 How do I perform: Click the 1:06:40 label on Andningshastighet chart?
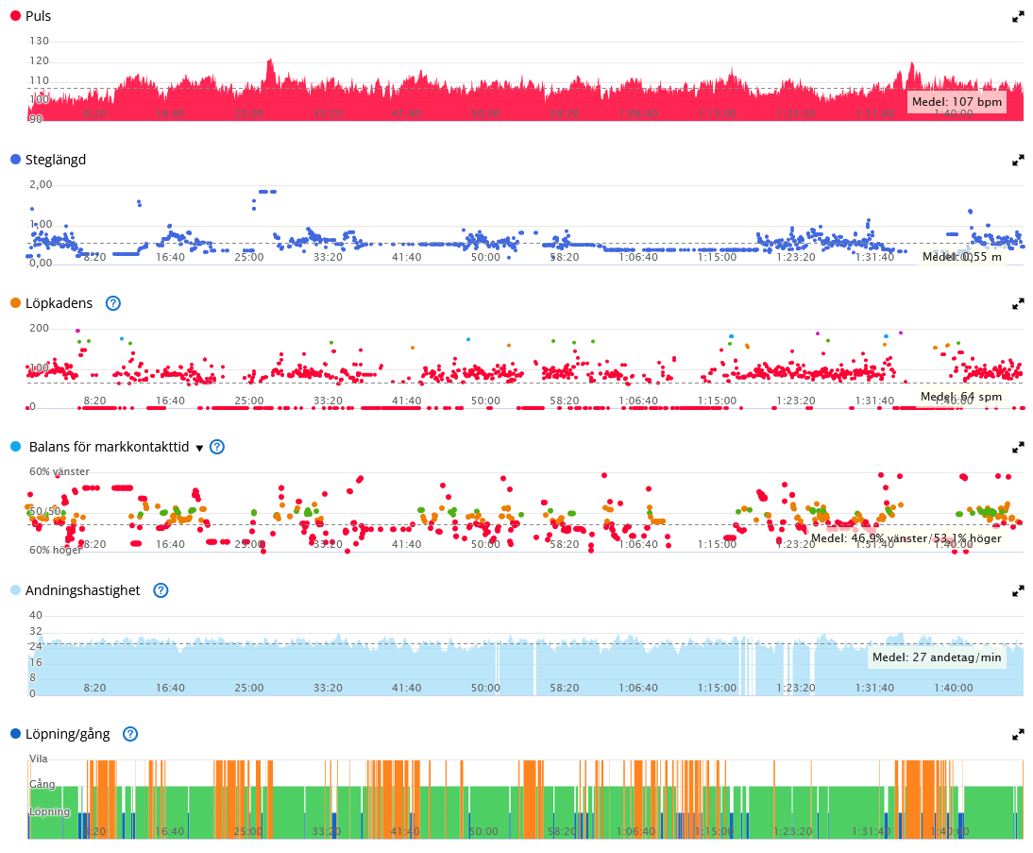coord(638,689)
